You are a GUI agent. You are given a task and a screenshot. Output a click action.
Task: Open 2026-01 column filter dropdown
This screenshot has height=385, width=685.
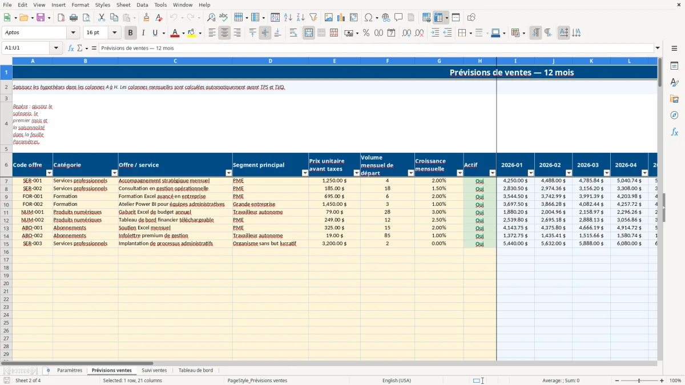coord(531,173)
